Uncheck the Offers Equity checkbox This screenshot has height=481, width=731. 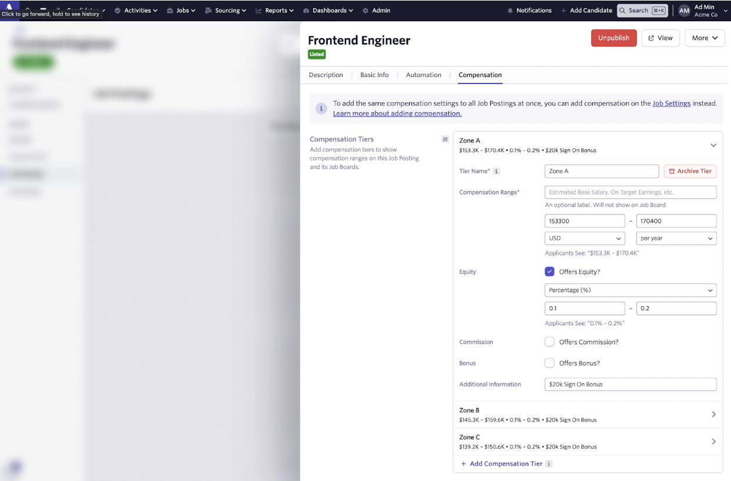point(549,272)
